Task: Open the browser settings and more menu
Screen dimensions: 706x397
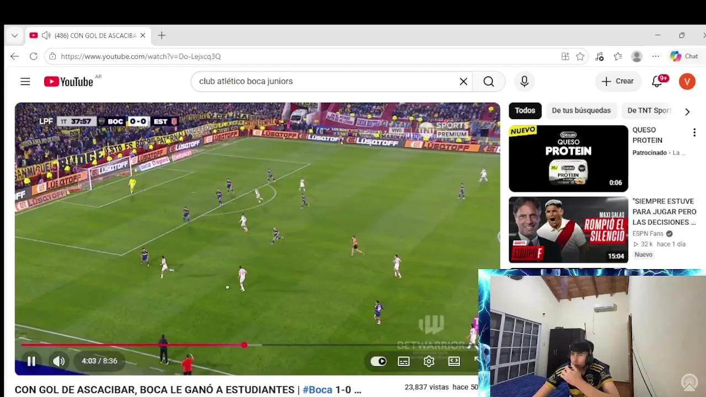Action: click(x=655, y=56)
